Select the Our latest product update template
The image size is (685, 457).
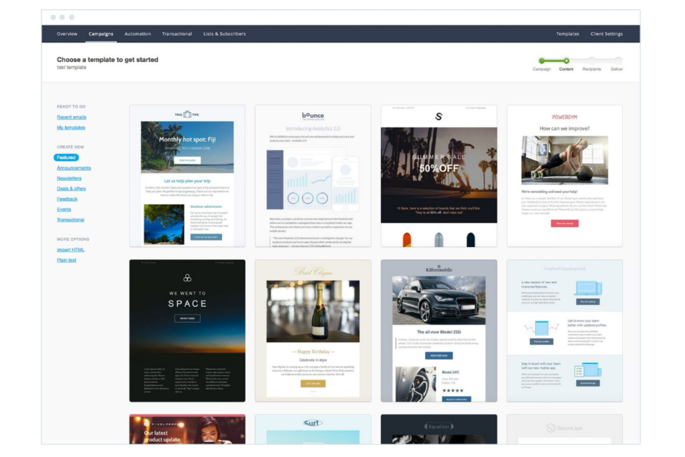[x=187, y=429]
